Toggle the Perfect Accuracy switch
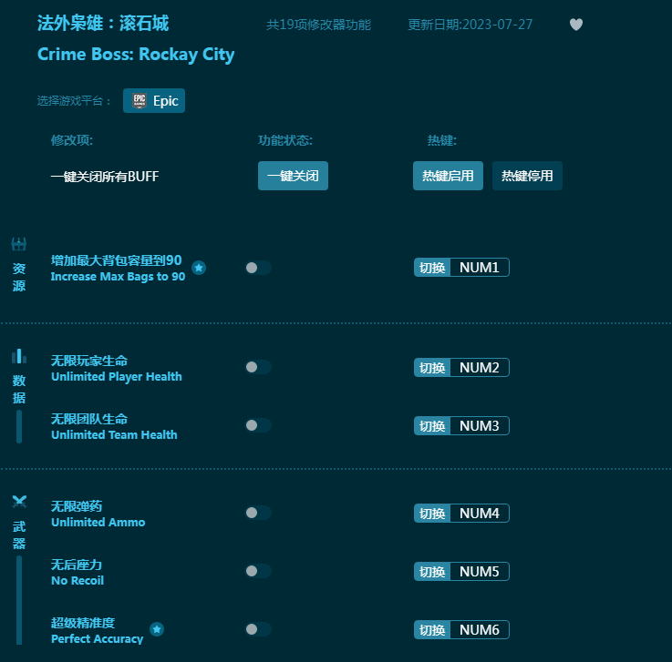Viewport: 672px width, 662px height. (258, 629)
